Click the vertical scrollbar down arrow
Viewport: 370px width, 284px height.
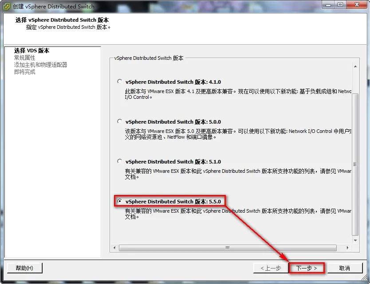click(355, 241)
